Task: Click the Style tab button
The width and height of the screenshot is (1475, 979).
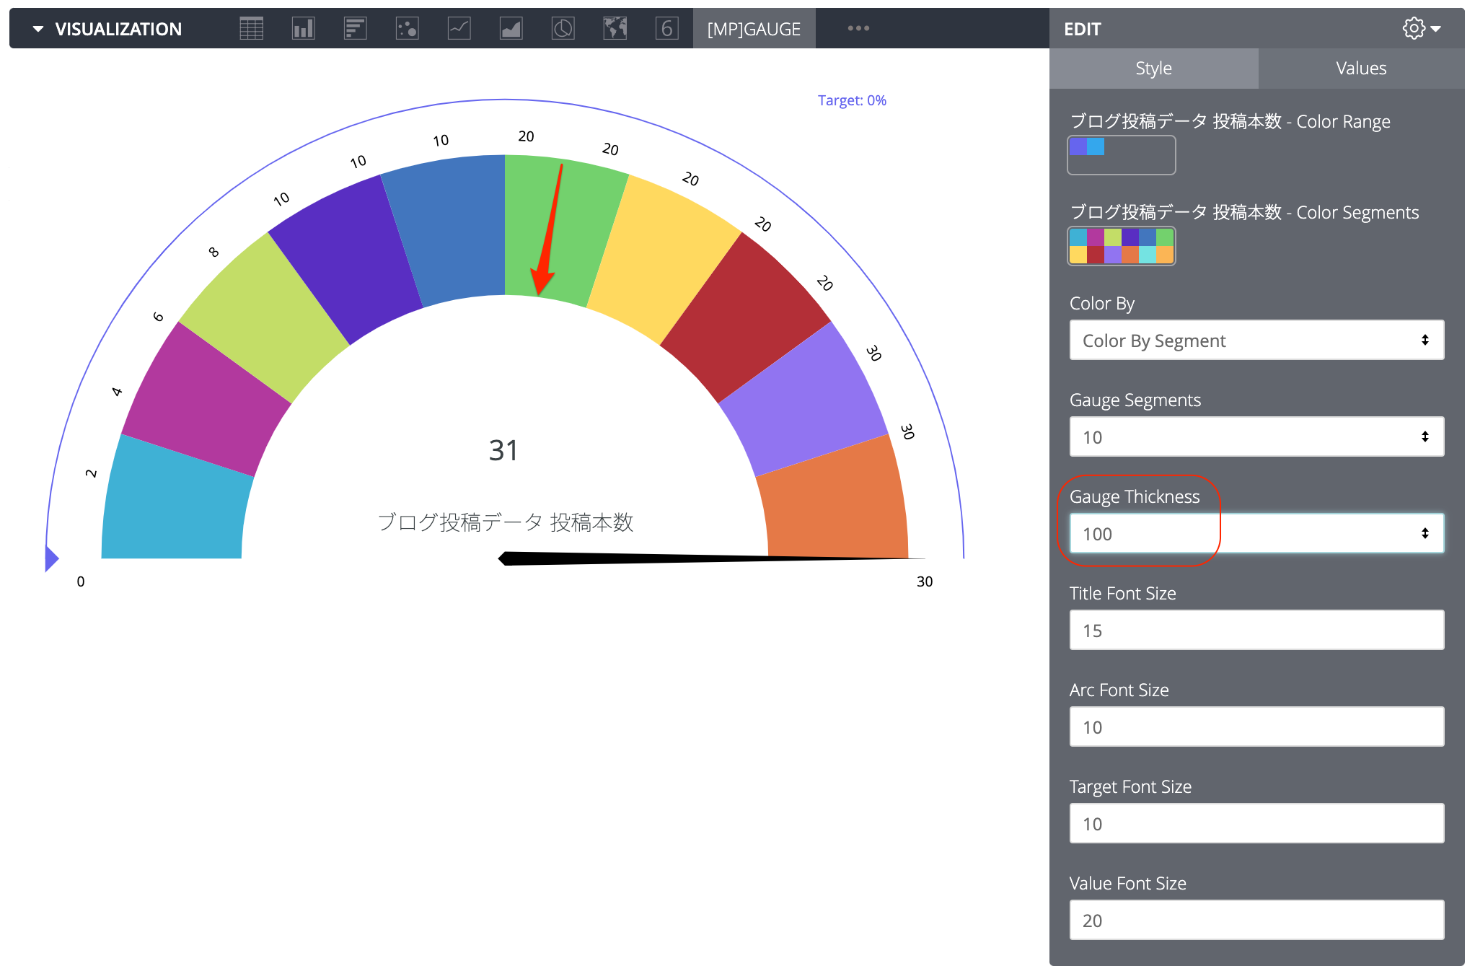Action: [x=1153, y=68]
